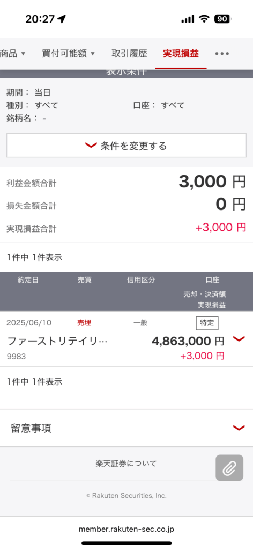Open the 楽天証券について link

126,464
